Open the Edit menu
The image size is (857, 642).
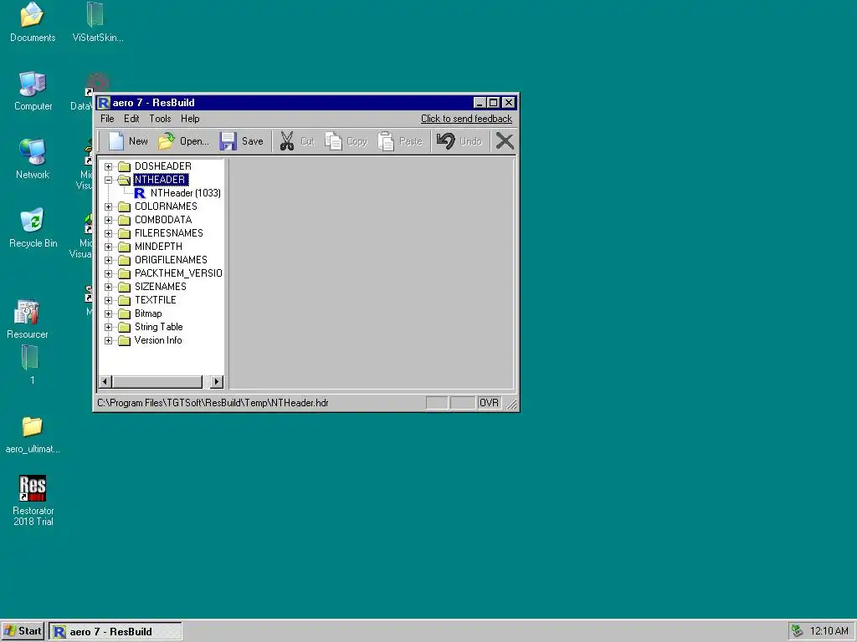(131, 119)
